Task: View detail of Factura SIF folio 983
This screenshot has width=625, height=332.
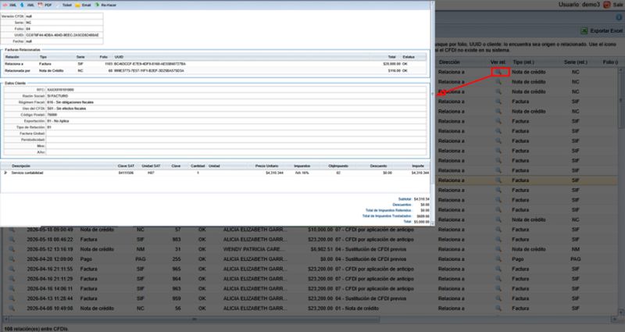Action: (12, 240)
